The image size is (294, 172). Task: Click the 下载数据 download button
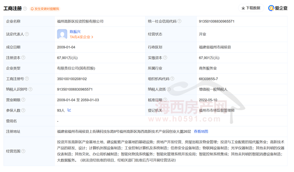251,8
